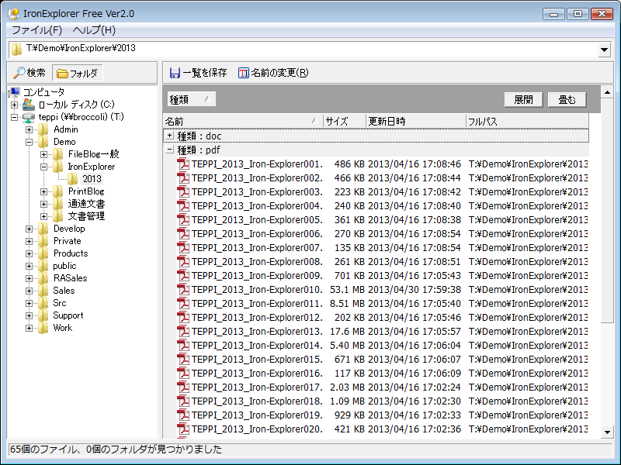Switch to the 検索 tab
The height and width of the screenshot is (465, 621).
click(29, 73)
